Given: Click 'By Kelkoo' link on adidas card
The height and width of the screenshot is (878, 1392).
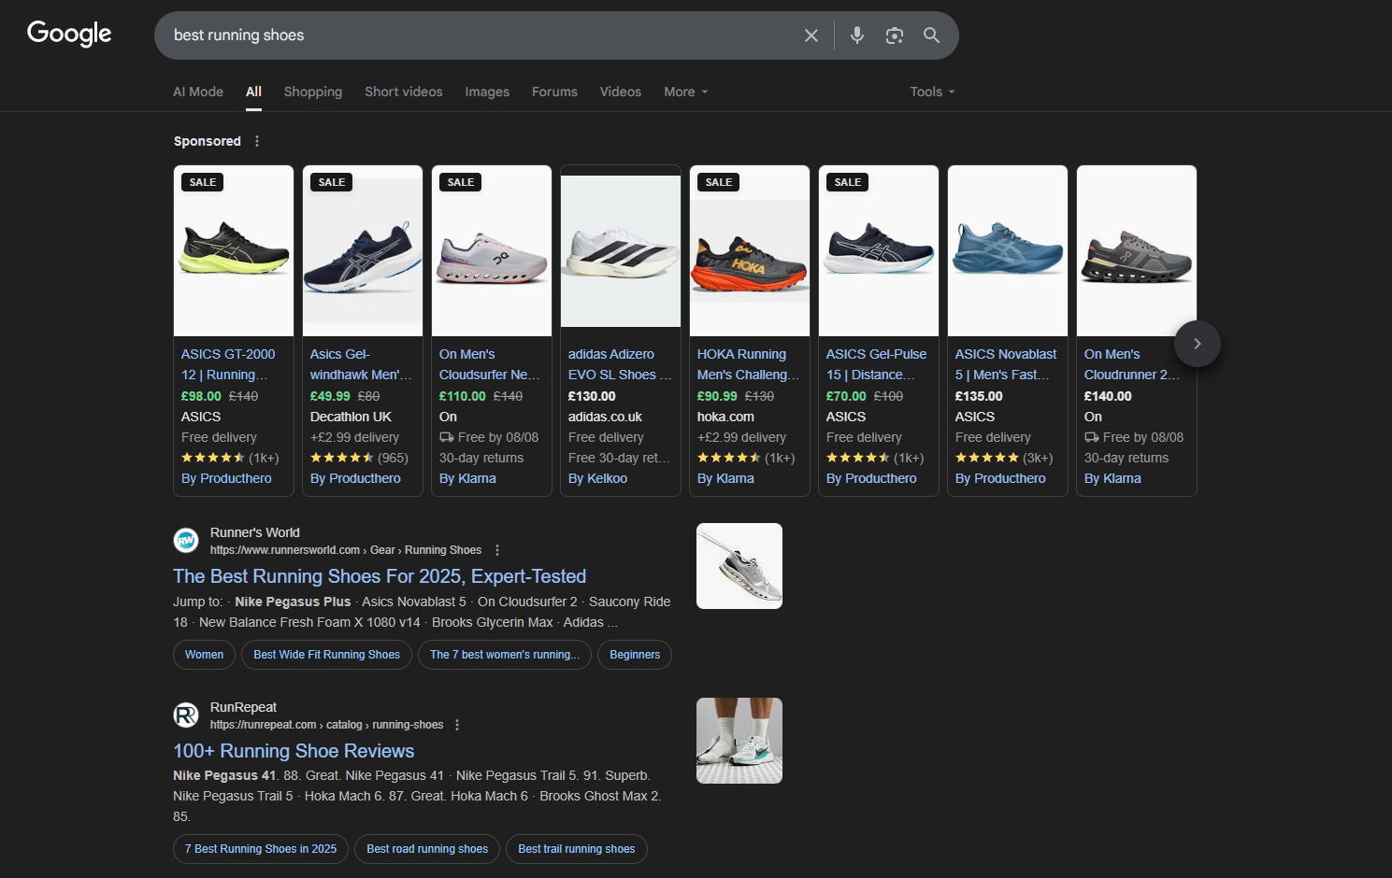Looking at the screenshot, I should [597, 478].
